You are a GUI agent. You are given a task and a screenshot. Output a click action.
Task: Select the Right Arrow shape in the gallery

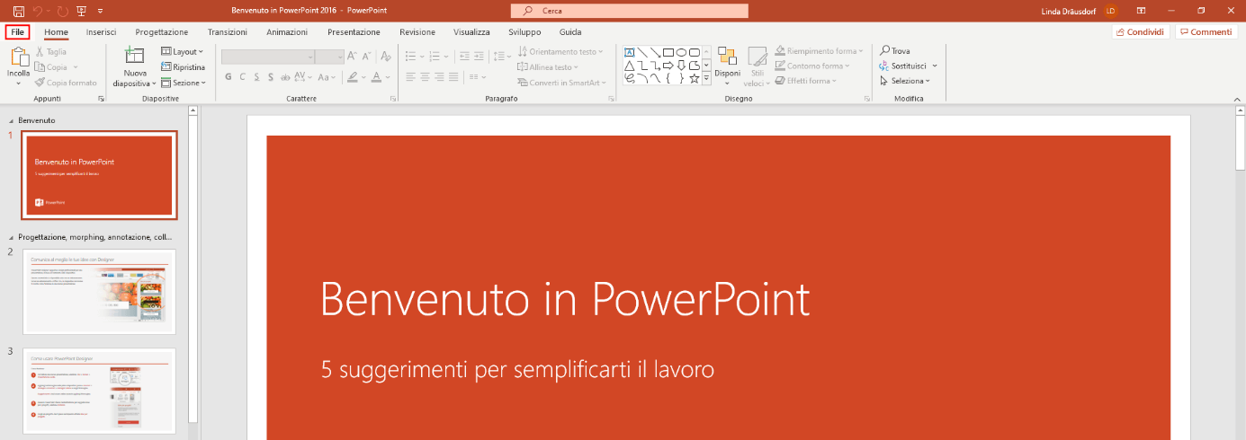tap(668, 65)
